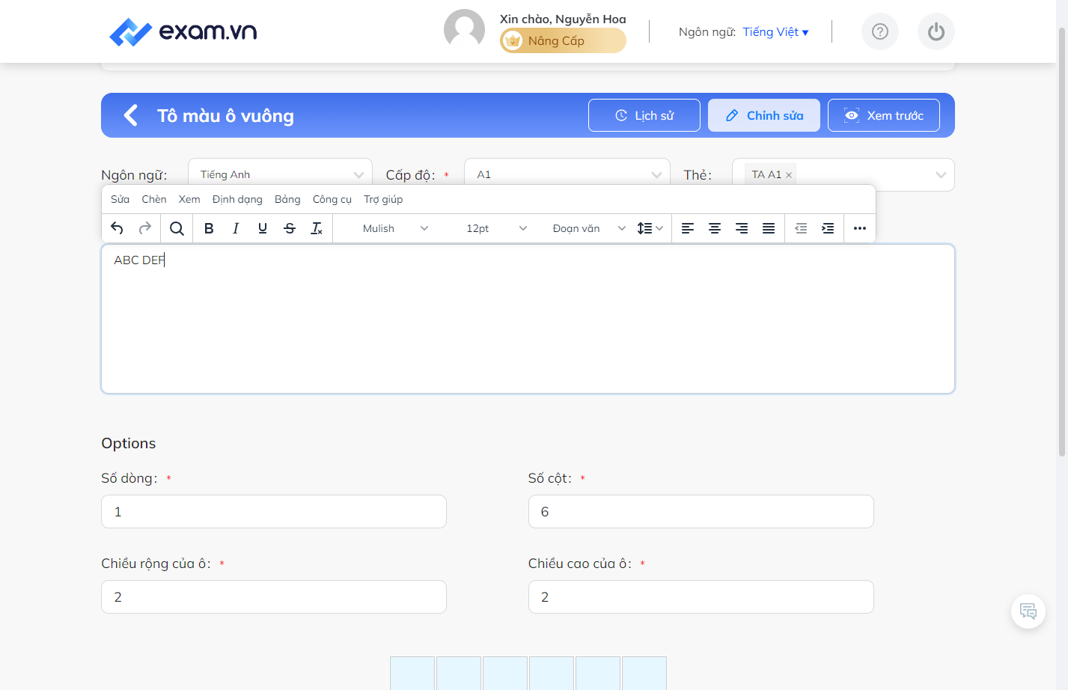
Task: Toggle strikethrough formatting
Action: point(290,228)
